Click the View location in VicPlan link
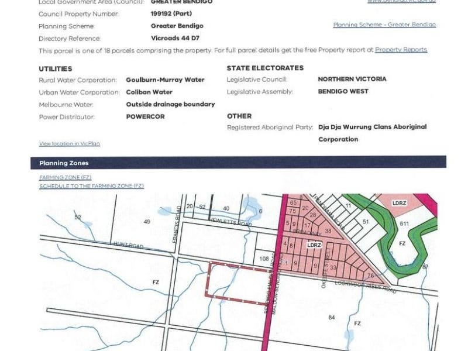This screenshot has width=468, height=351. point(69,143)
